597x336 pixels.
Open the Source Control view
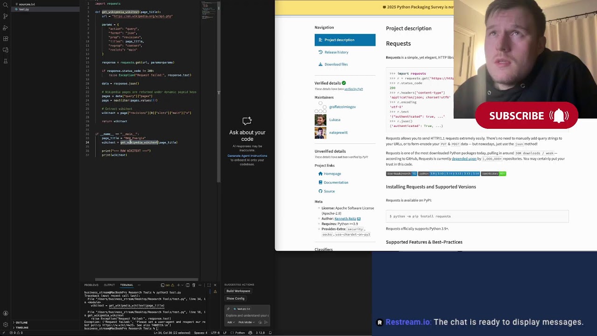pyautogui.click(x=6, y=16)
